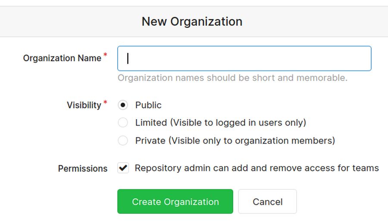This screenshot has width=388, height=222.
Task: Click 'Private (Visible only to organization members)' text
Action: (x=235, y=141)
